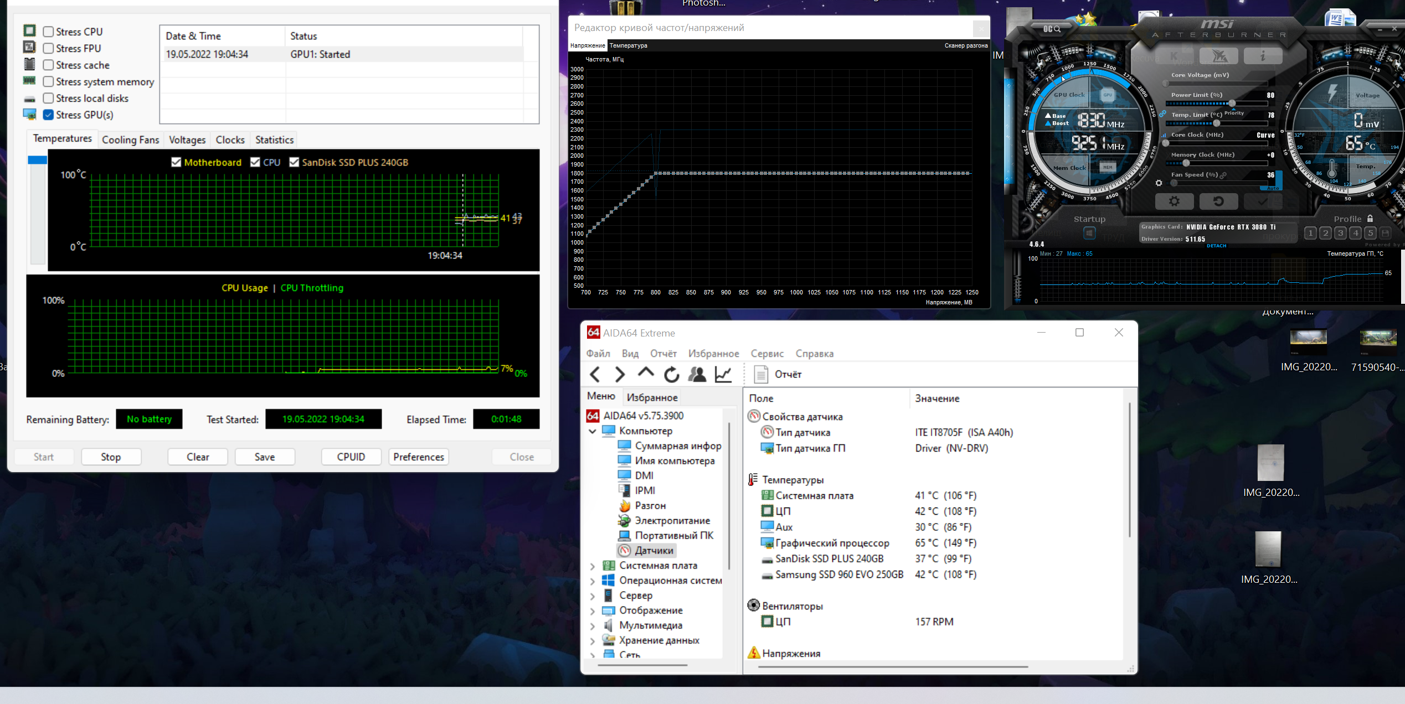This screenshot has width=1405, height=704.
Task: Click the AIDA64 graph chart toolbar icon
Action: (x=723, y=375)
